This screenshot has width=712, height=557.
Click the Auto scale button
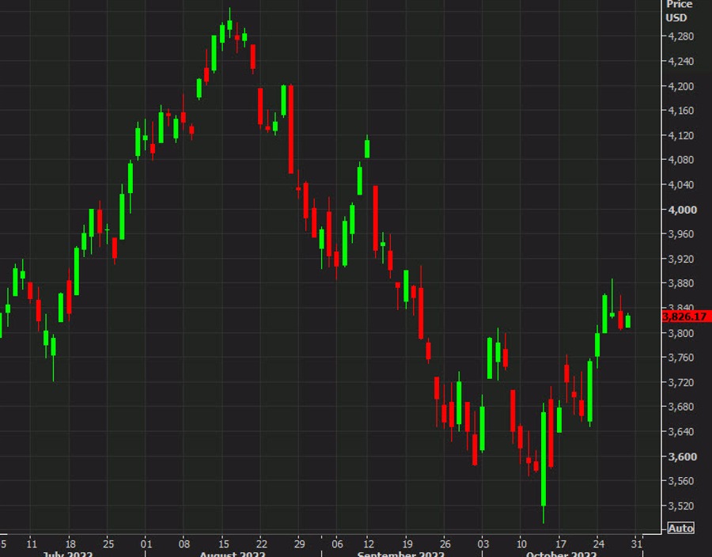(x=680, y=528)
